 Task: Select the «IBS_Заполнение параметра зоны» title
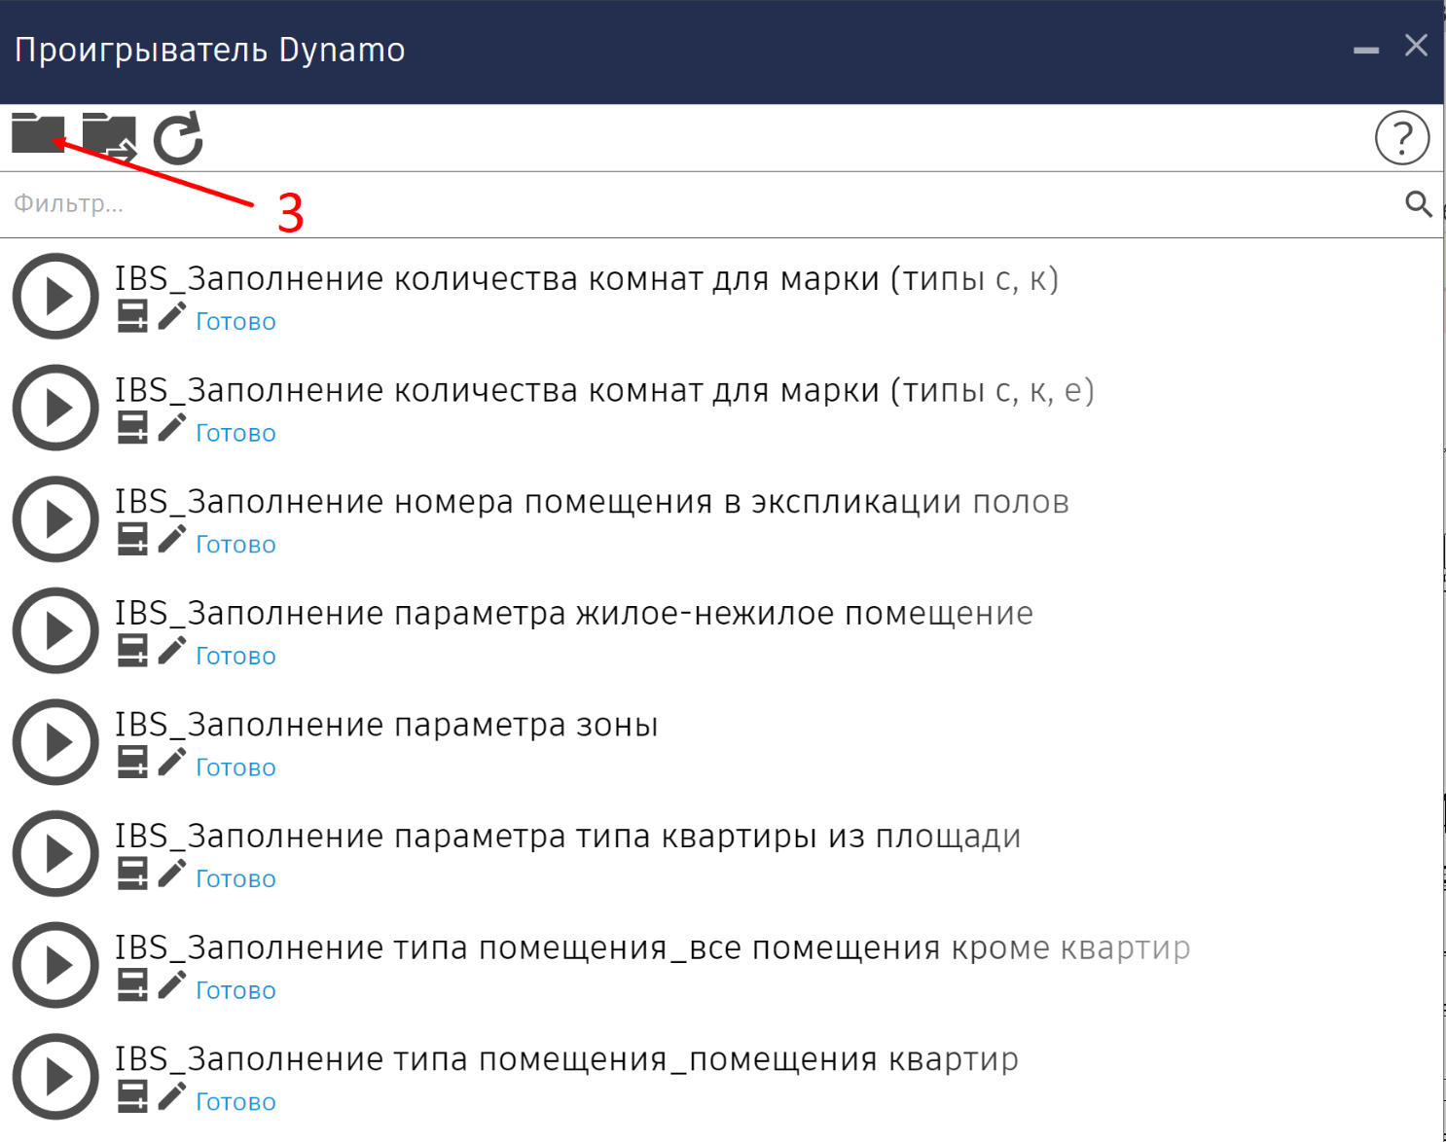pyautogui.click(x=387, y=725)
